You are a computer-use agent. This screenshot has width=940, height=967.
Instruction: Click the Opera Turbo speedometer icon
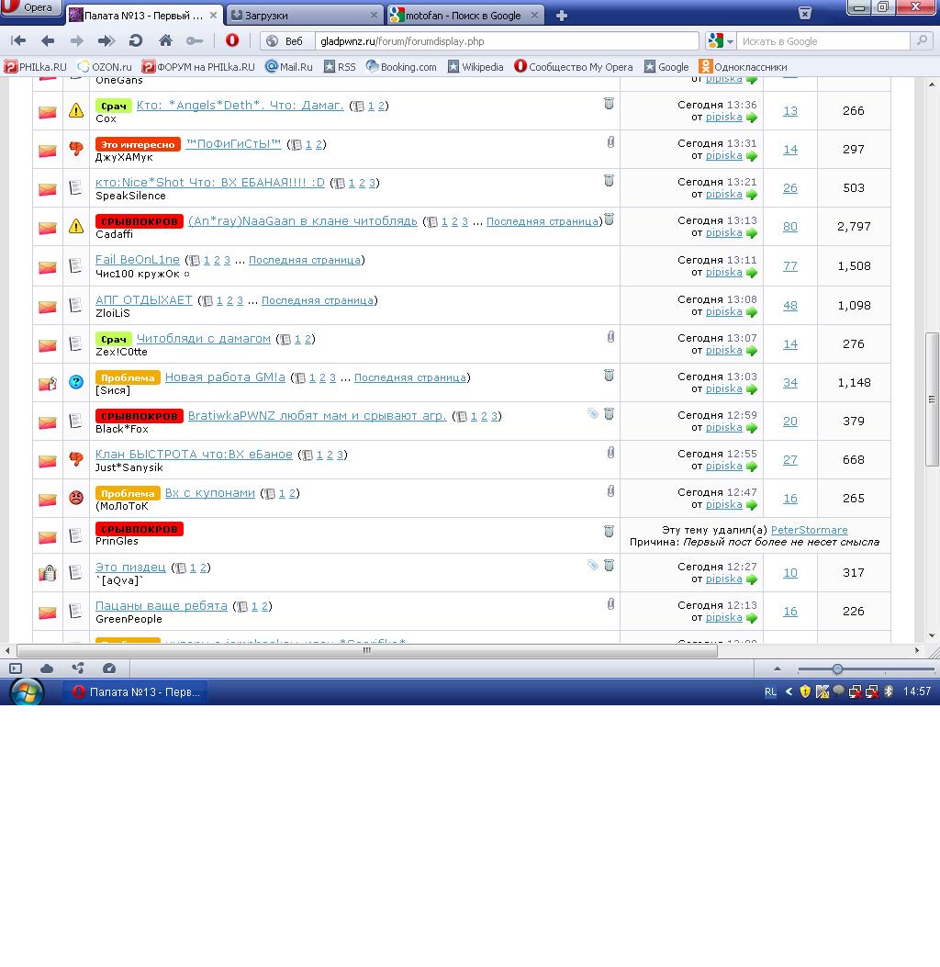[109, 669]
